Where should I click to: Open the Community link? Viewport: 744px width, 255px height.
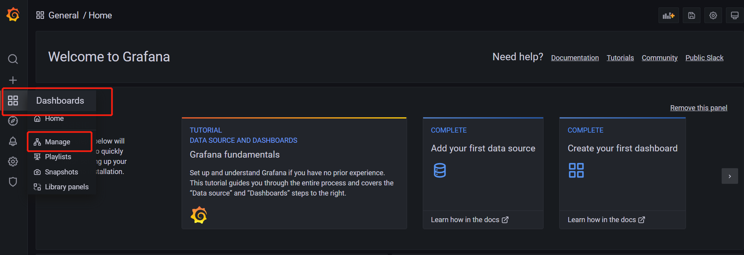click(x=660, y=58)
